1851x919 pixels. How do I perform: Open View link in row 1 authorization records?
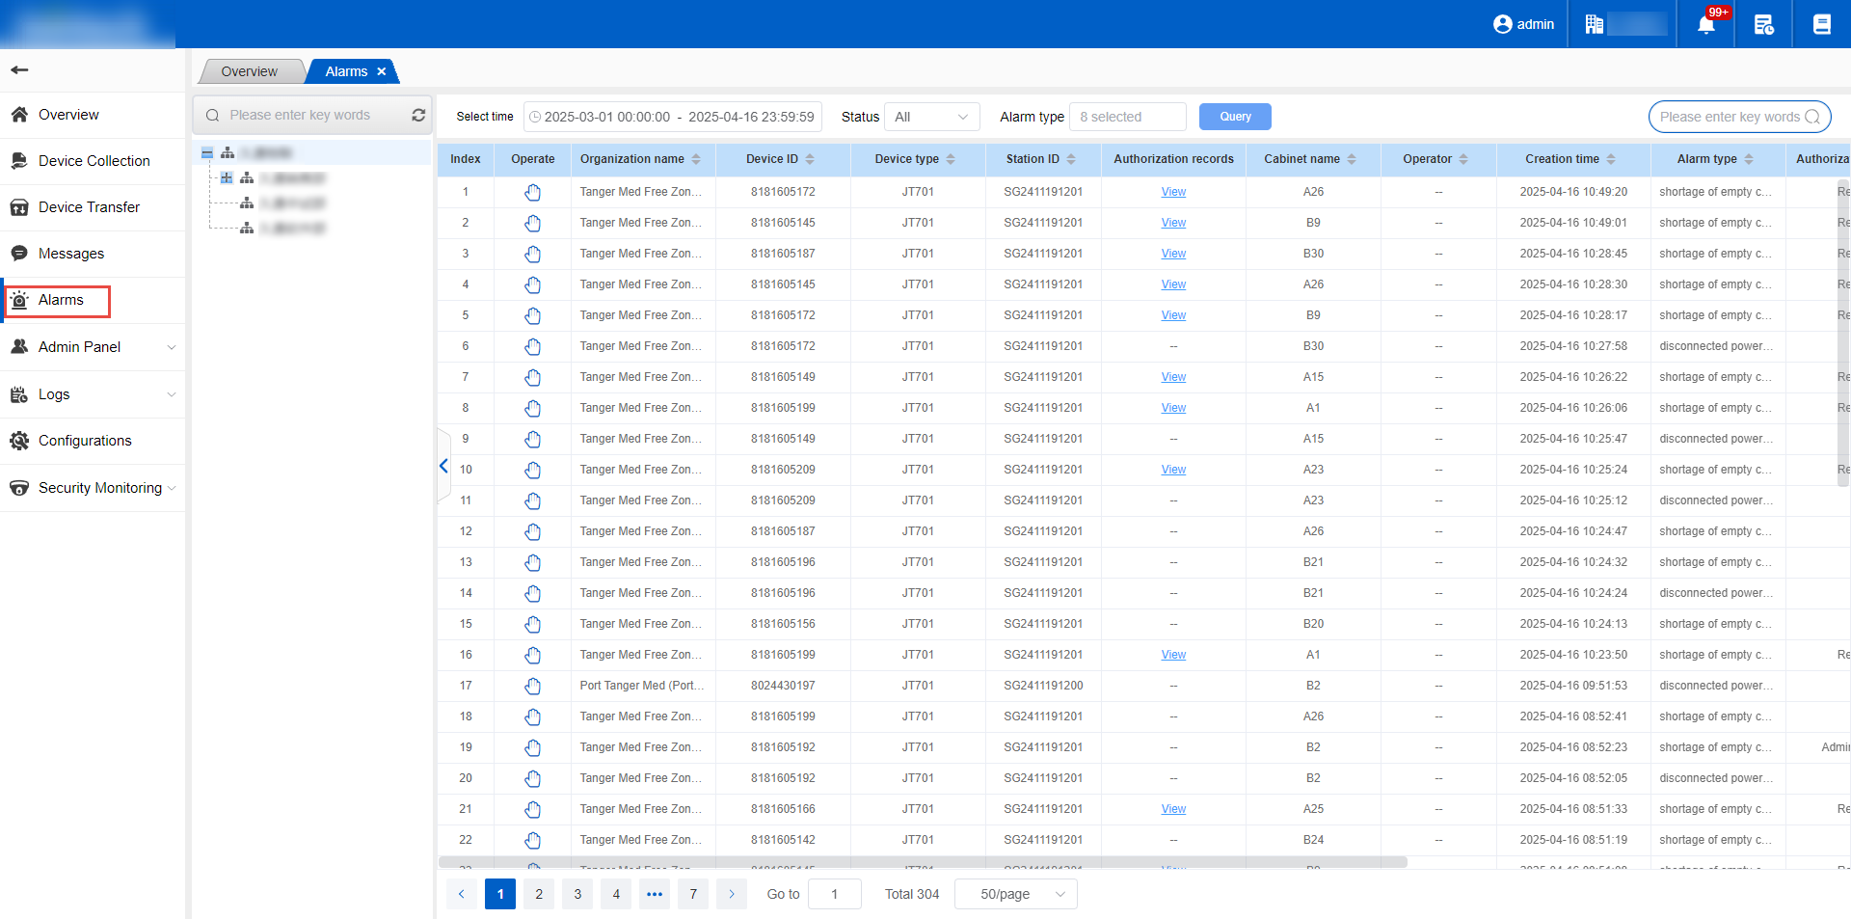pyautogui.click(x=1173, y=192)
